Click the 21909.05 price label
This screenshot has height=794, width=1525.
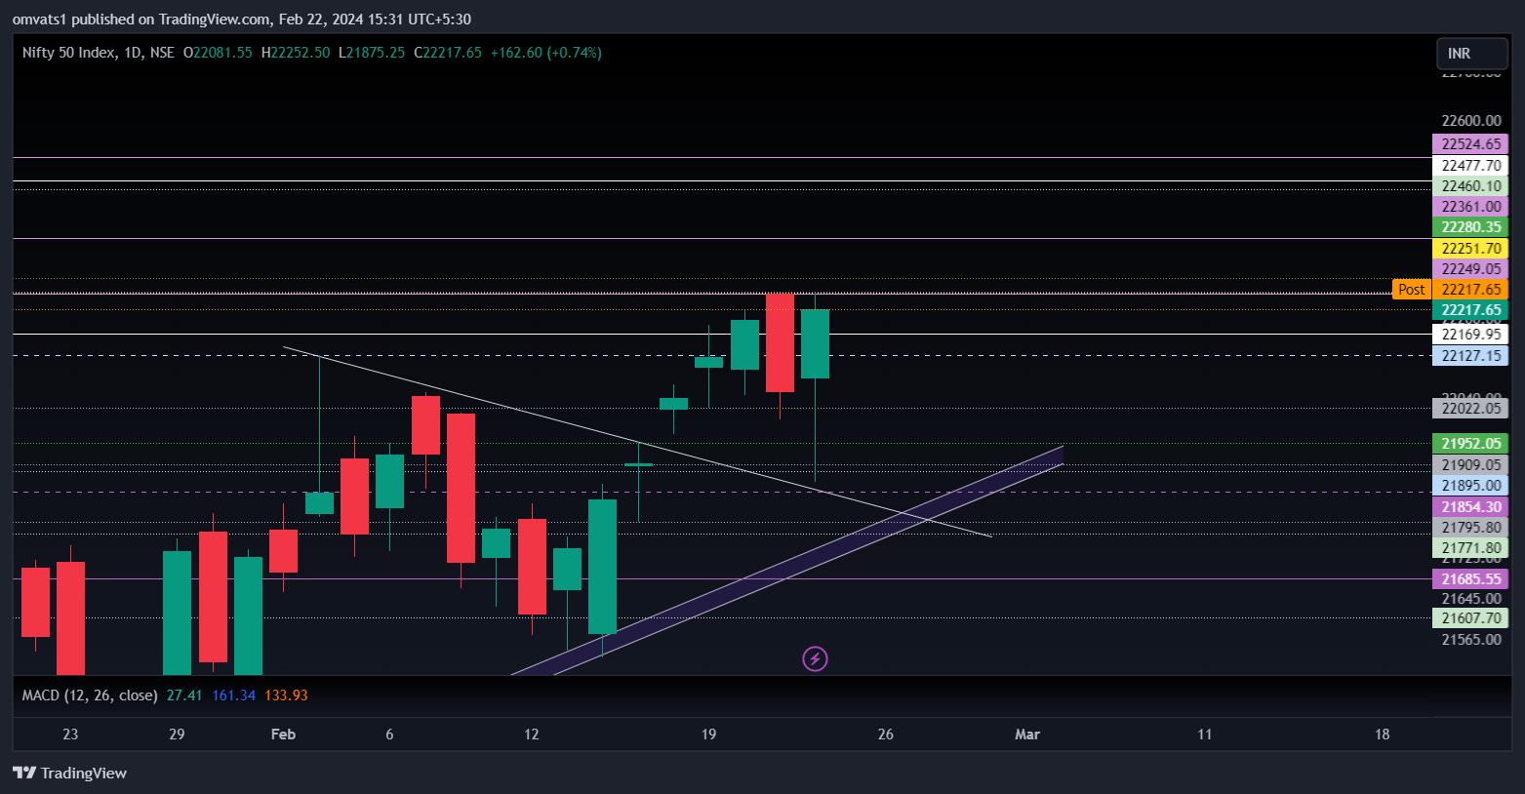[1470, 465]
